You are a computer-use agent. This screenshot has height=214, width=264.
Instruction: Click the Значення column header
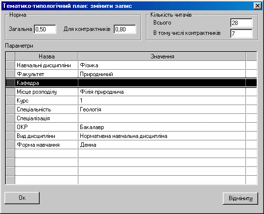[x=162, y=56]
